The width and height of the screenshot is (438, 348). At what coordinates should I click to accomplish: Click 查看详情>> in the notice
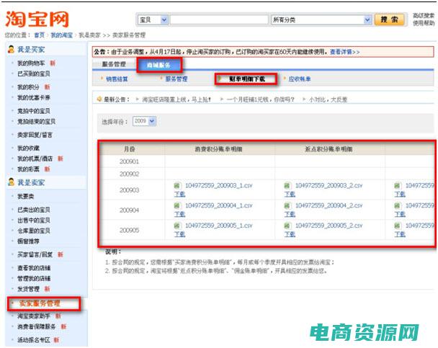click(344, 52)
